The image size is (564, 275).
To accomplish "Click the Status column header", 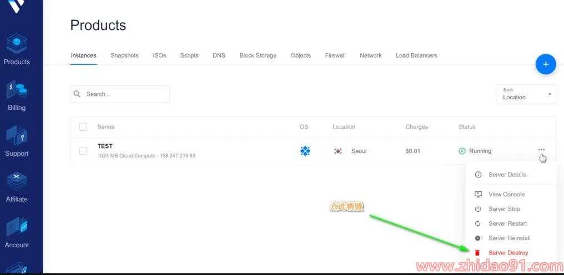I will tap(467, 127).
